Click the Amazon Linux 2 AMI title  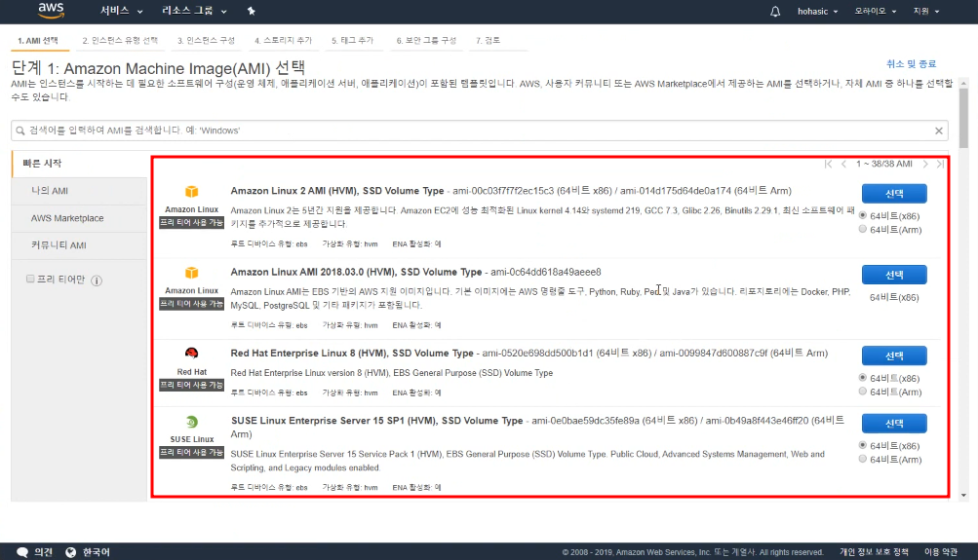(336, 191)
